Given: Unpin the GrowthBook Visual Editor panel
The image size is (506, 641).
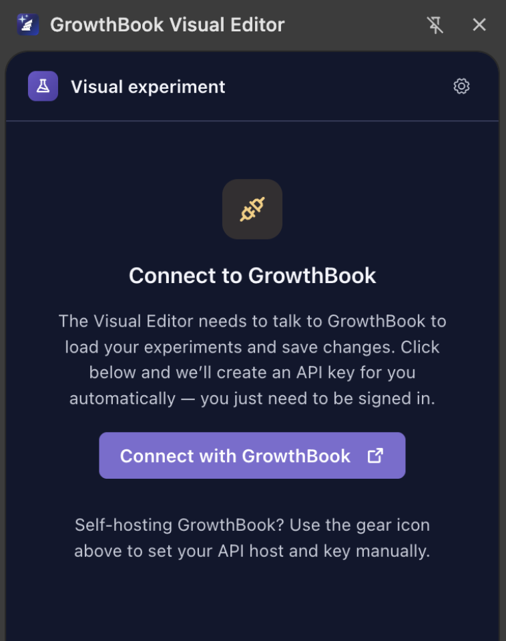Looking at the screenshot, I should 435,25.
